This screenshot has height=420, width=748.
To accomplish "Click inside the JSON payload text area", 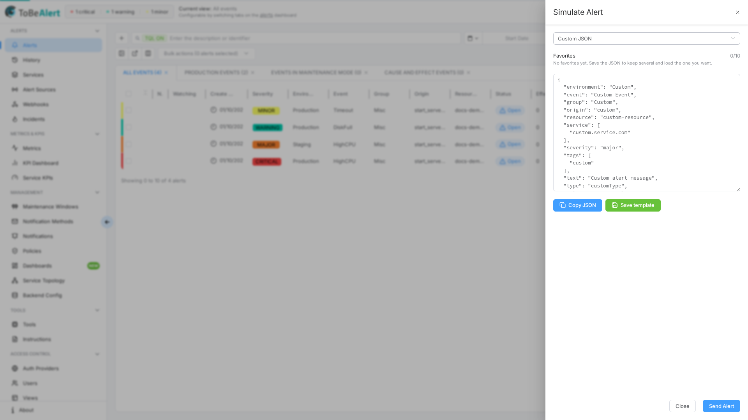I will coord(646,133).
